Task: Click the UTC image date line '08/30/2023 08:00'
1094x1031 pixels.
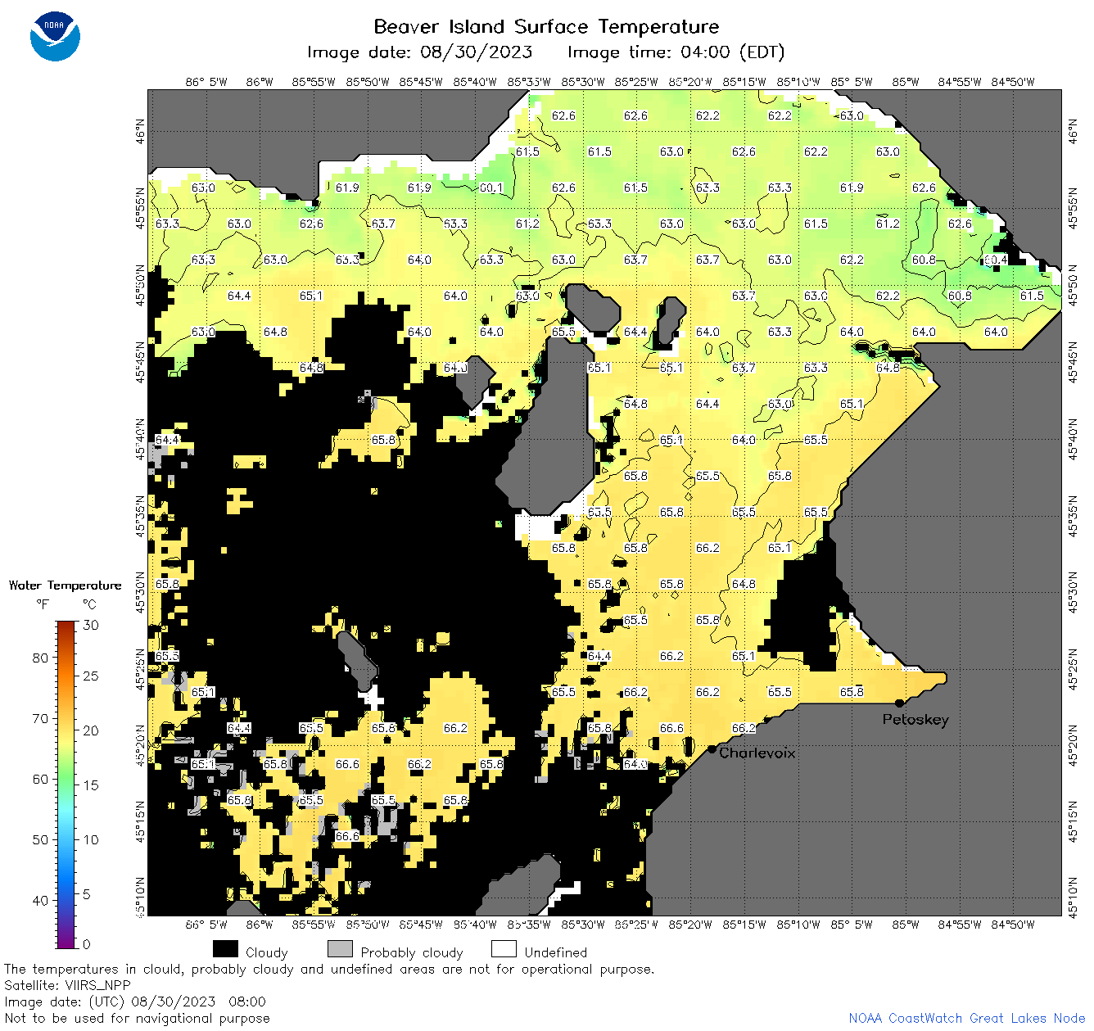Action: 135,1002
